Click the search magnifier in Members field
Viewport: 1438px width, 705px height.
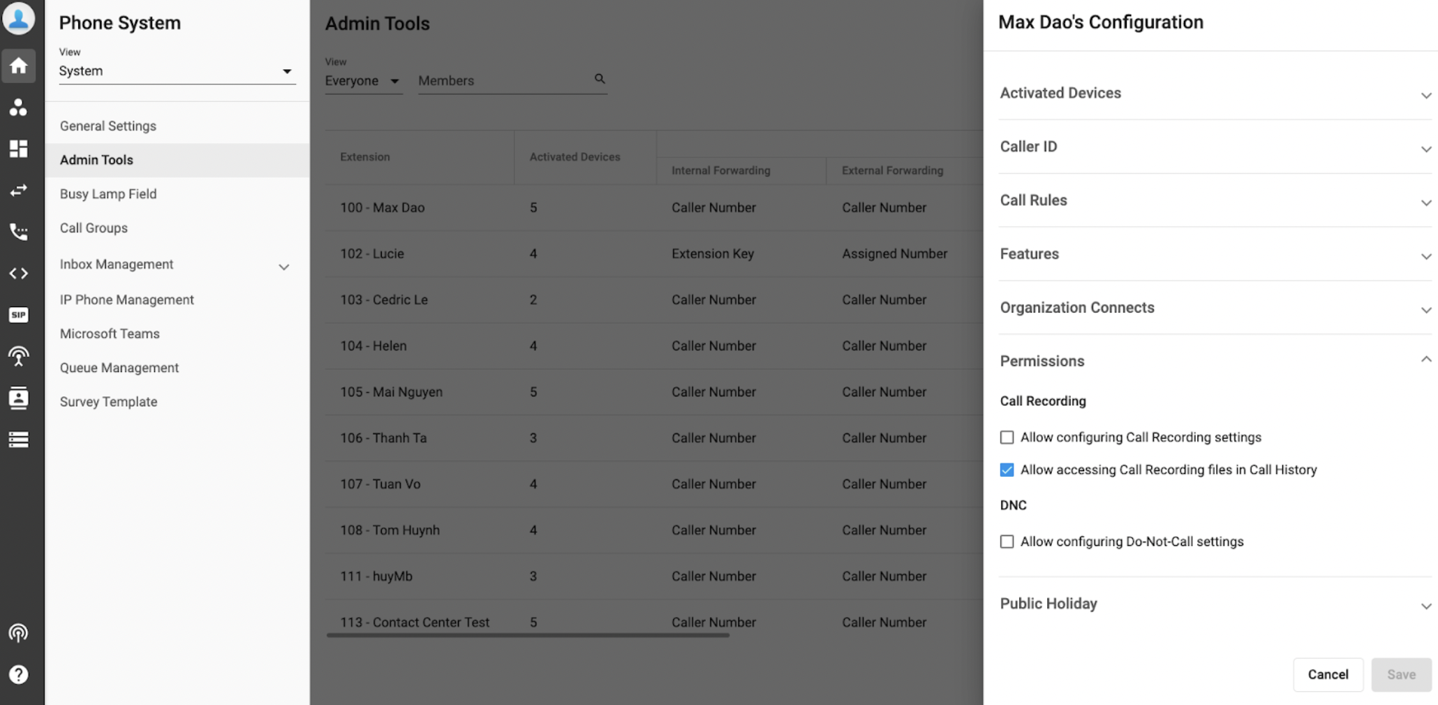pos(600,79)
